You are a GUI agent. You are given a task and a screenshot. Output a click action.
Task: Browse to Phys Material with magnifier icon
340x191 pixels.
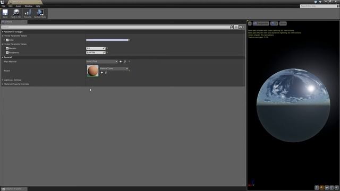point(125,62)
